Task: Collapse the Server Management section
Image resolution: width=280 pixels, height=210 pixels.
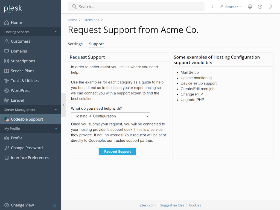Action: coord(56,110)
